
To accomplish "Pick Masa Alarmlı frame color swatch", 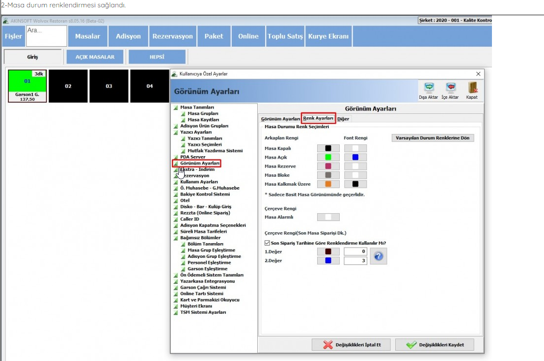I will click(x=328, y=217).
